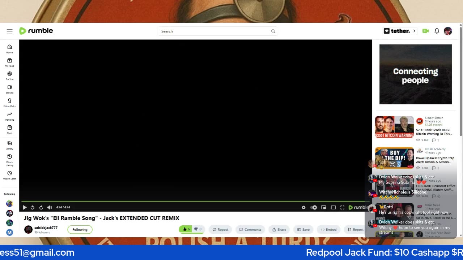Open Watch Later in sidebar
Screen dimensions: 463x260
tap(9, 175)
